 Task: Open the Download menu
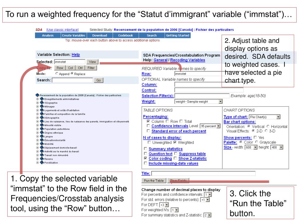(100, 35)
